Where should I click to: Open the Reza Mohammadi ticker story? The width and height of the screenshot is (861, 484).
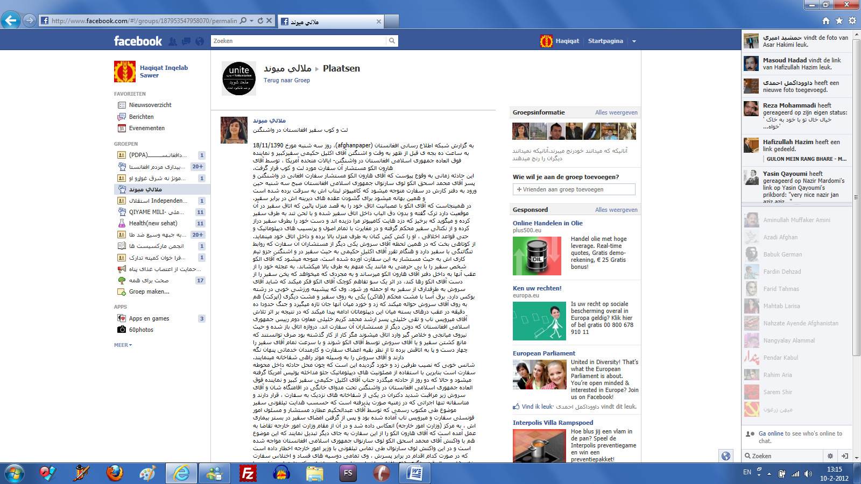pyautogui.click(x=796, y=116)
